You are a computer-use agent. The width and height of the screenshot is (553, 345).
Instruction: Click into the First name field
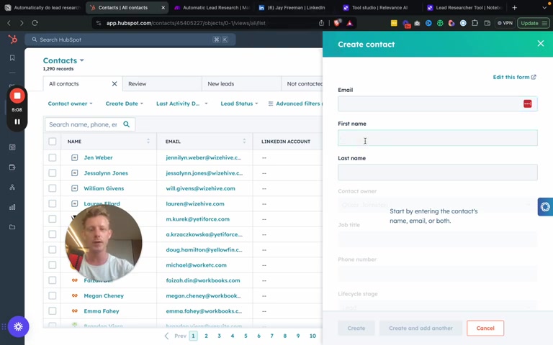[437, 138]
